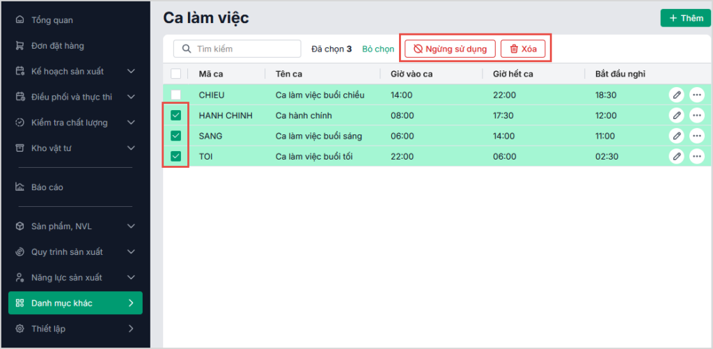Uncheck the SANG row checkbox
This screenshot has width=713, height=349.
tap(175, 136)
